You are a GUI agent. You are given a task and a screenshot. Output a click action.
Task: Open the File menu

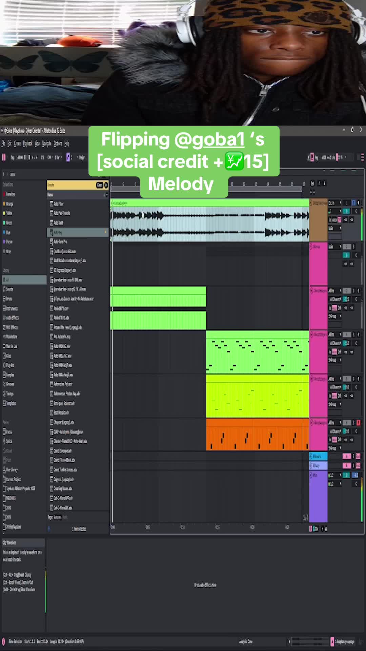(3, 143)
